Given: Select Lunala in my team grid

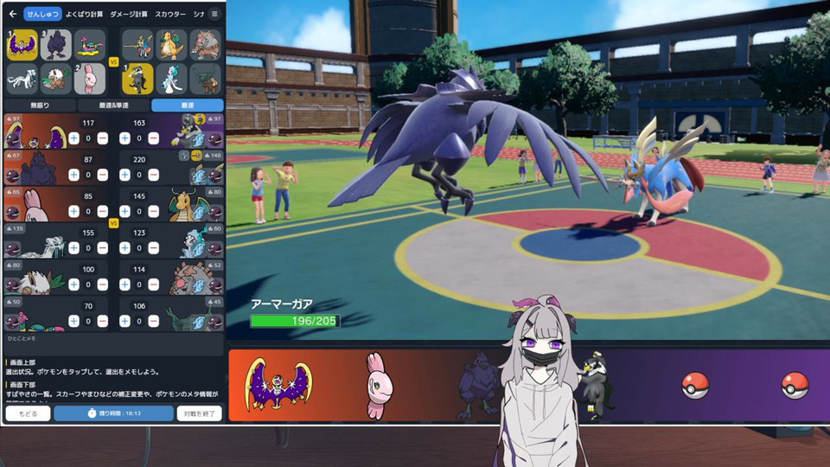Looking at the screenshot, I should [x=22, y=44].
